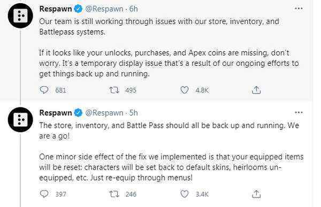This screenshot has width=321, height=207.
Task: Reply to the 5h tweet
Action: [x=44, y=194]
